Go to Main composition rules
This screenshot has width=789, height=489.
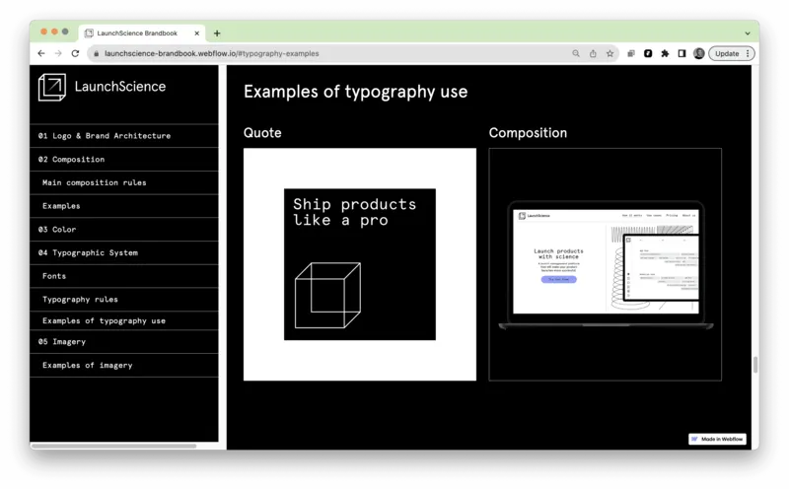pyautogui.click(x=124, y=182)
